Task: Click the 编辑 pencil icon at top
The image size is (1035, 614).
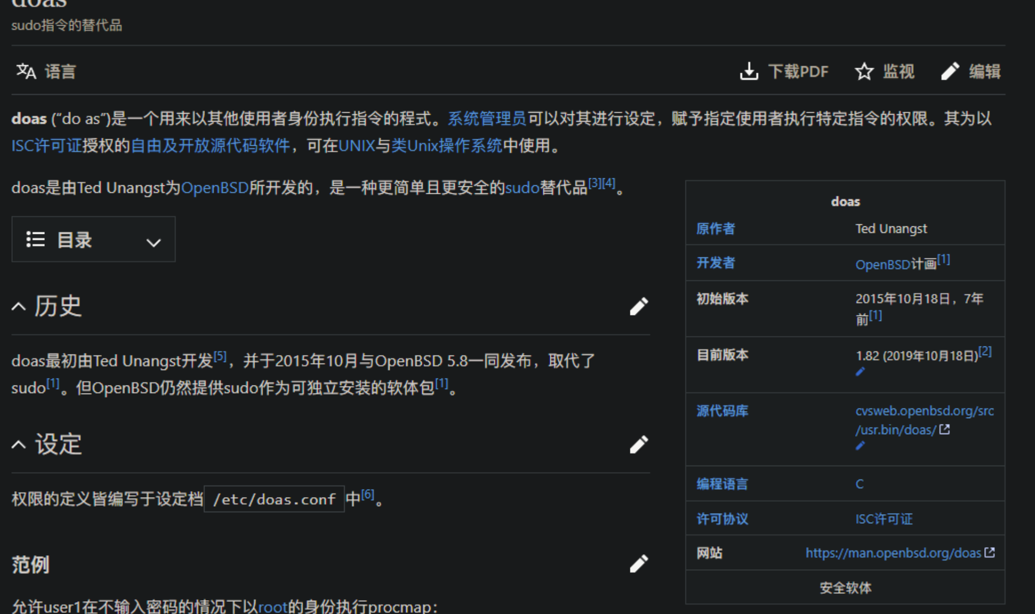Action: tap(950, 72)
